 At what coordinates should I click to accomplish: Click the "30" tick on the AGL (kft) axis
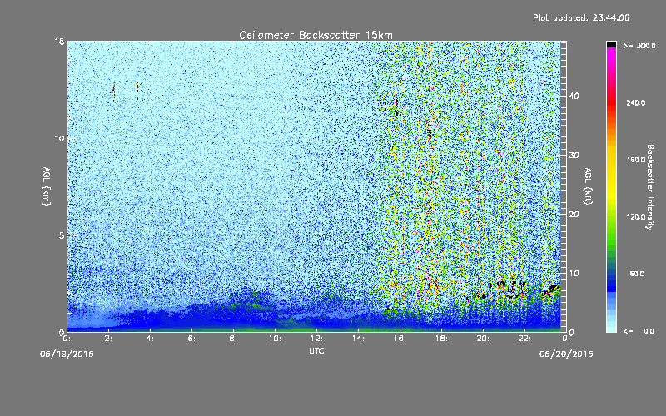tap(574, 155)
